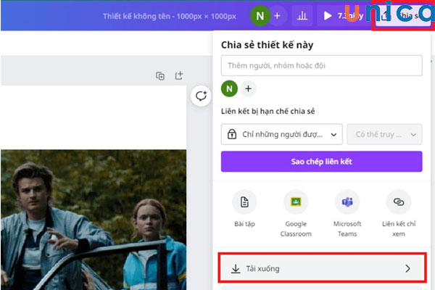Share to Microsoft Teams
Image resolution: width=435 pixels, height=290 pixels.
[347, 213]
